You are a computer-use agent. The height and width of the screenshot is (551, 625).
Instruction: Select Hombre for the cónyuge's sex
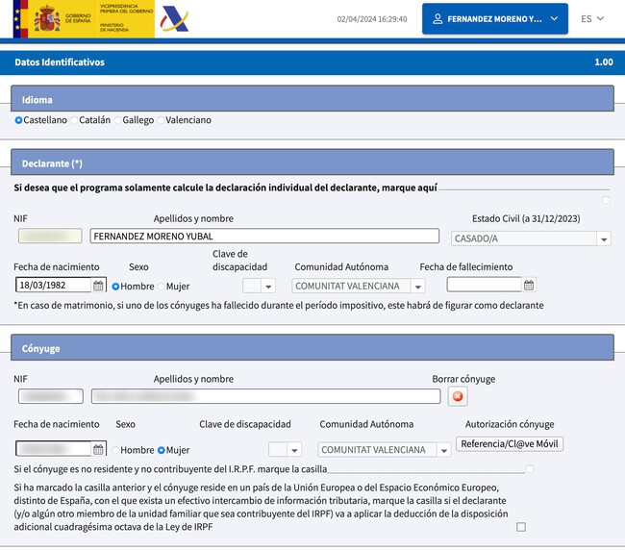tap(115, 450)
